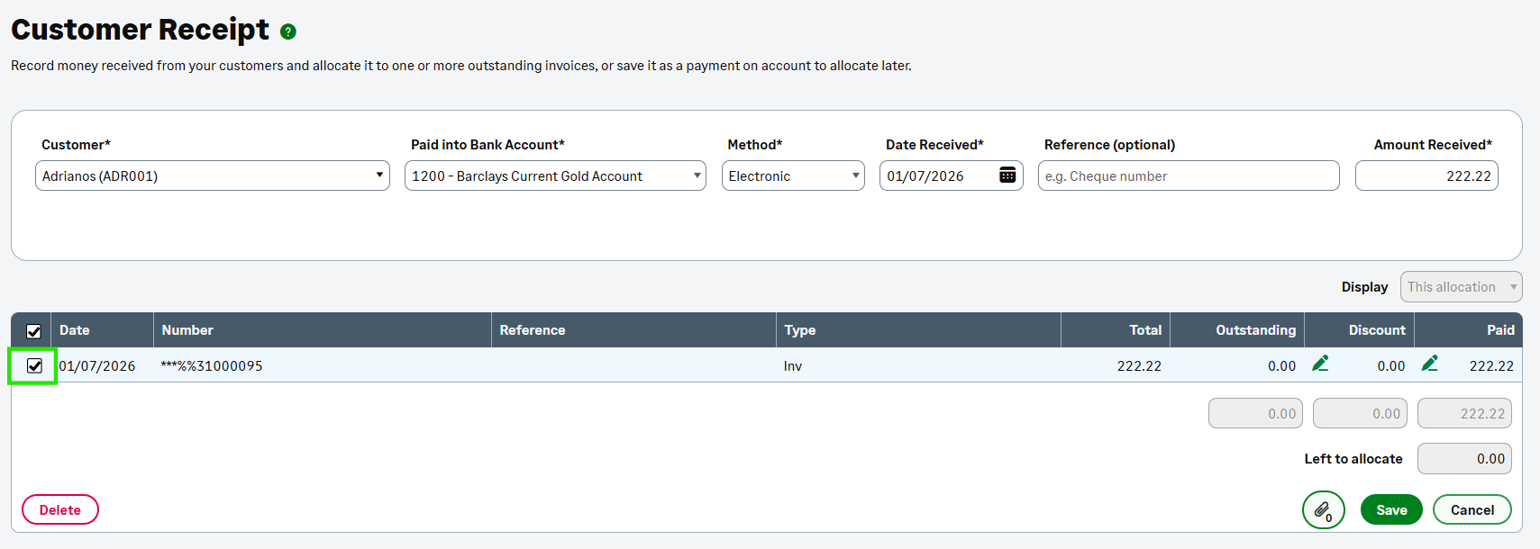Click the Save button
This screenshot has height=549, width=1540.
pyautogui.click(x=1391, y=510)
